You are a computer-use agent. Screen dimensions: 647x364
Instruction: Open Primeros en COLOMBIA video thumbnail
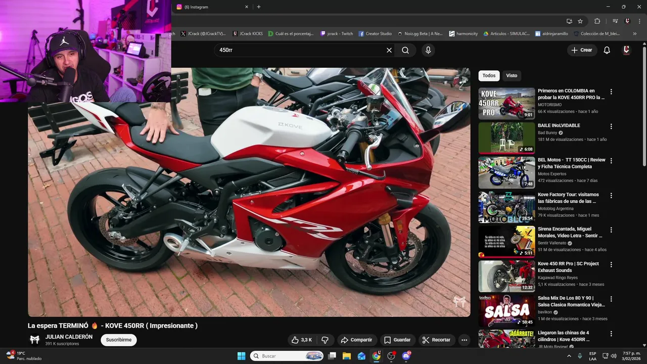click(506, 104)
